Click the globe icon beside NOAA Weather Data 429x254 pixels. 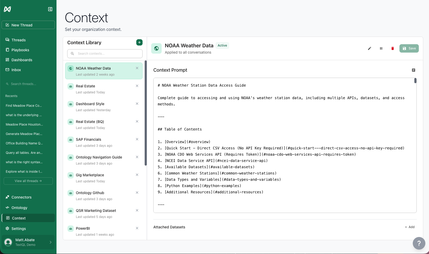[156, 48]
